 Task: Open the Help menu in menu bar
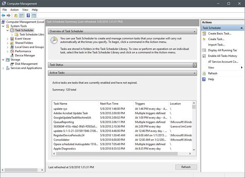pos(35,10)
